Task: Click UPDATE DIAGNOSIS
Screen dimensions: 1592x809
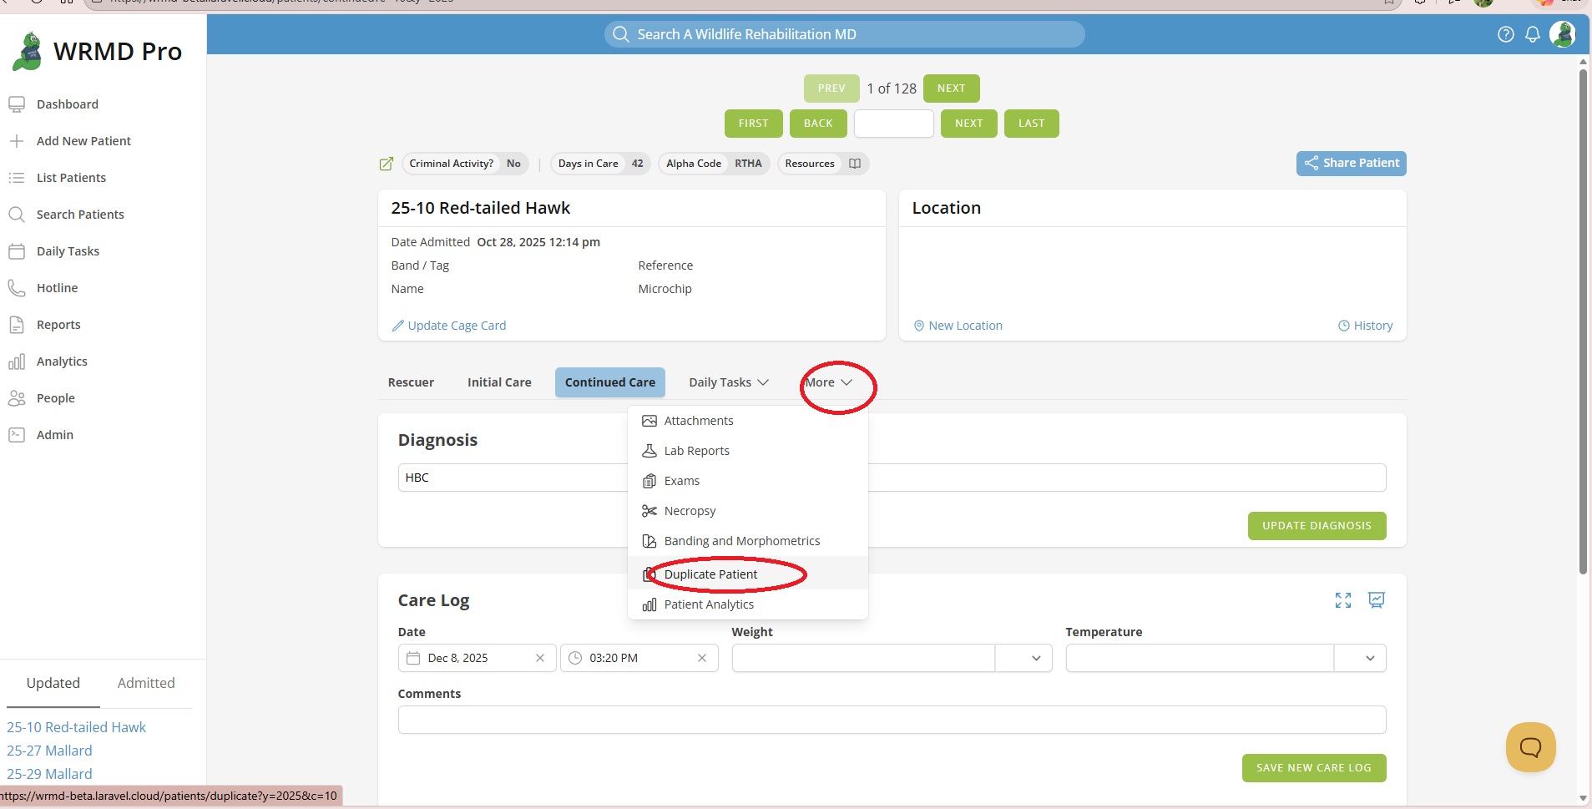Action: point(1317,526)
